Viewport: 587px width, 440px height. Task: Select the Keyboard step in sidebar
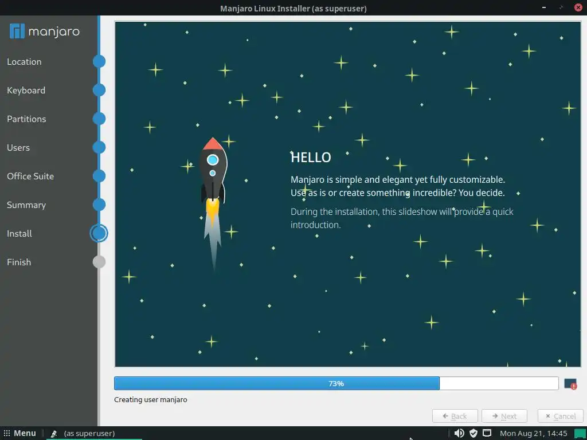click(x=26, y=90)
